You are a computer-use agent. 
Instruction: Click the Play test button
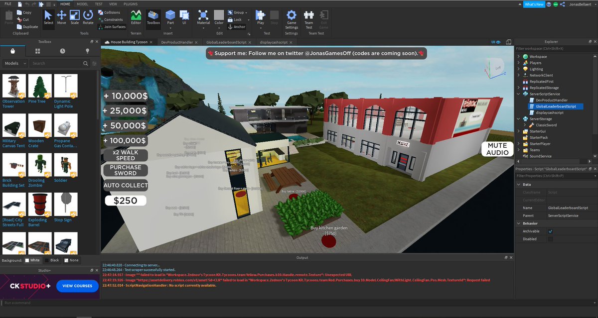[261, 17]
